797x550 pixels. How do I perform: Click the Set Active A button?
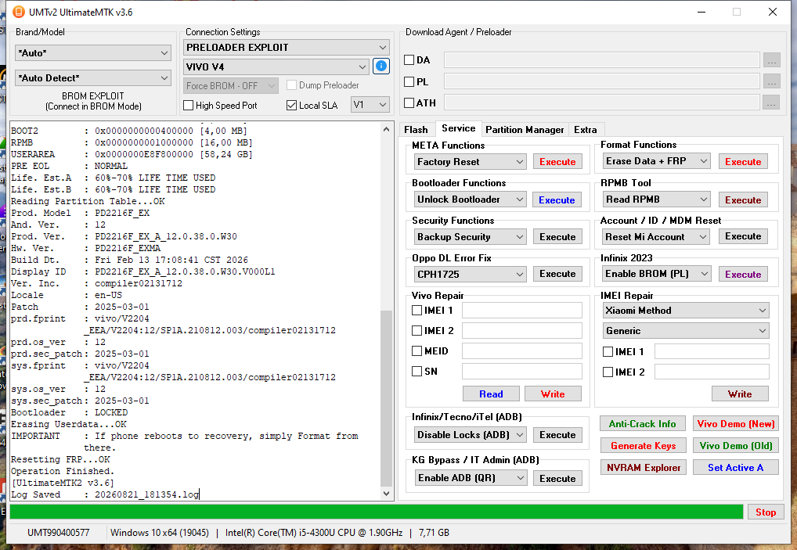point(735,467)
